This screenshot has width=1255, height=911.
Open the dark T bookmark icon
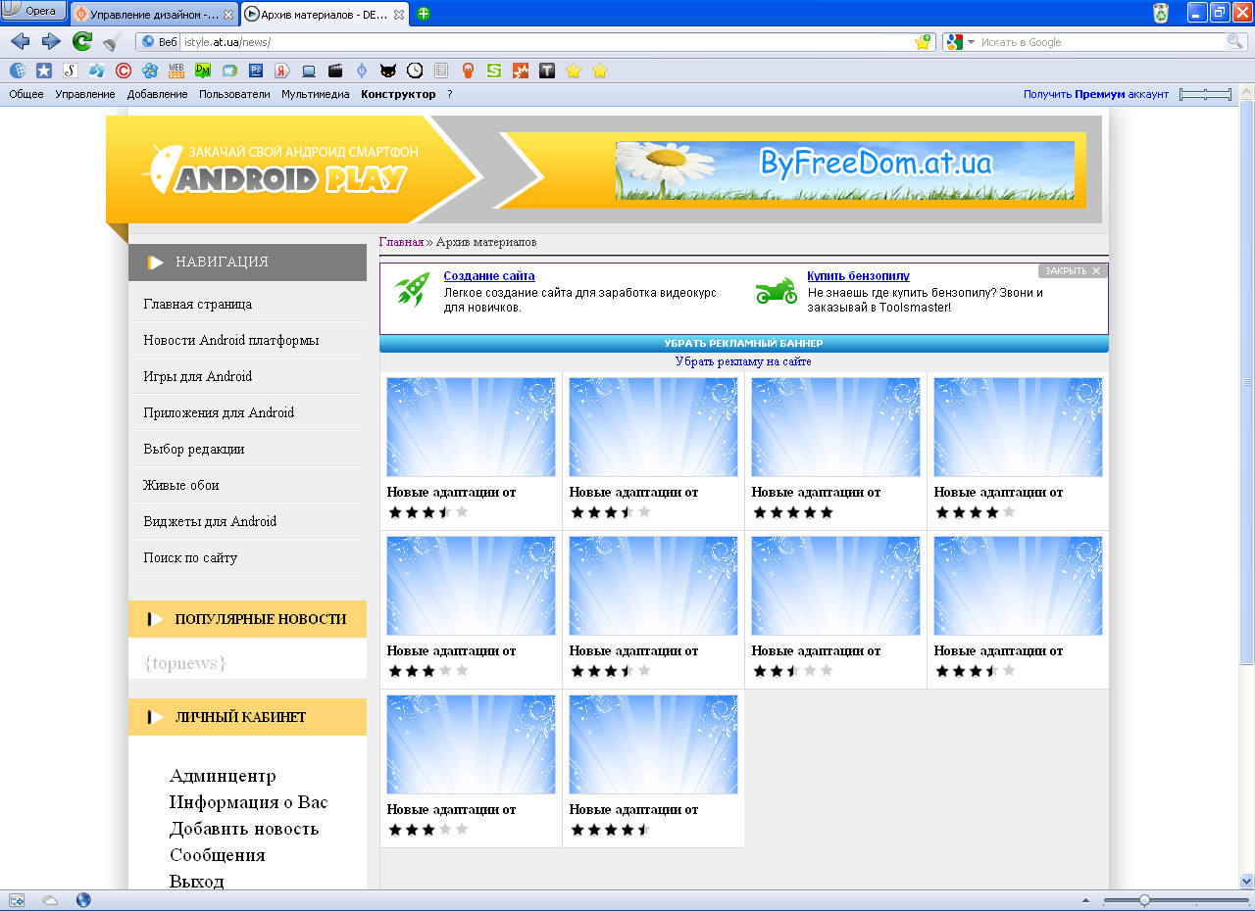tap(547, 71)
